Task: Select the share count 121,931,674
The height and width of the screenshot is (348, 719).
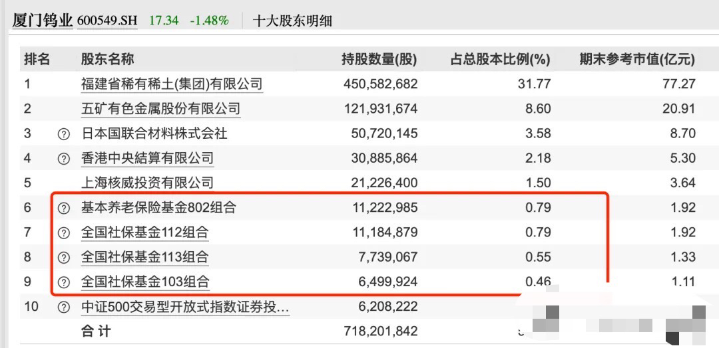Action: coord(381,109)
